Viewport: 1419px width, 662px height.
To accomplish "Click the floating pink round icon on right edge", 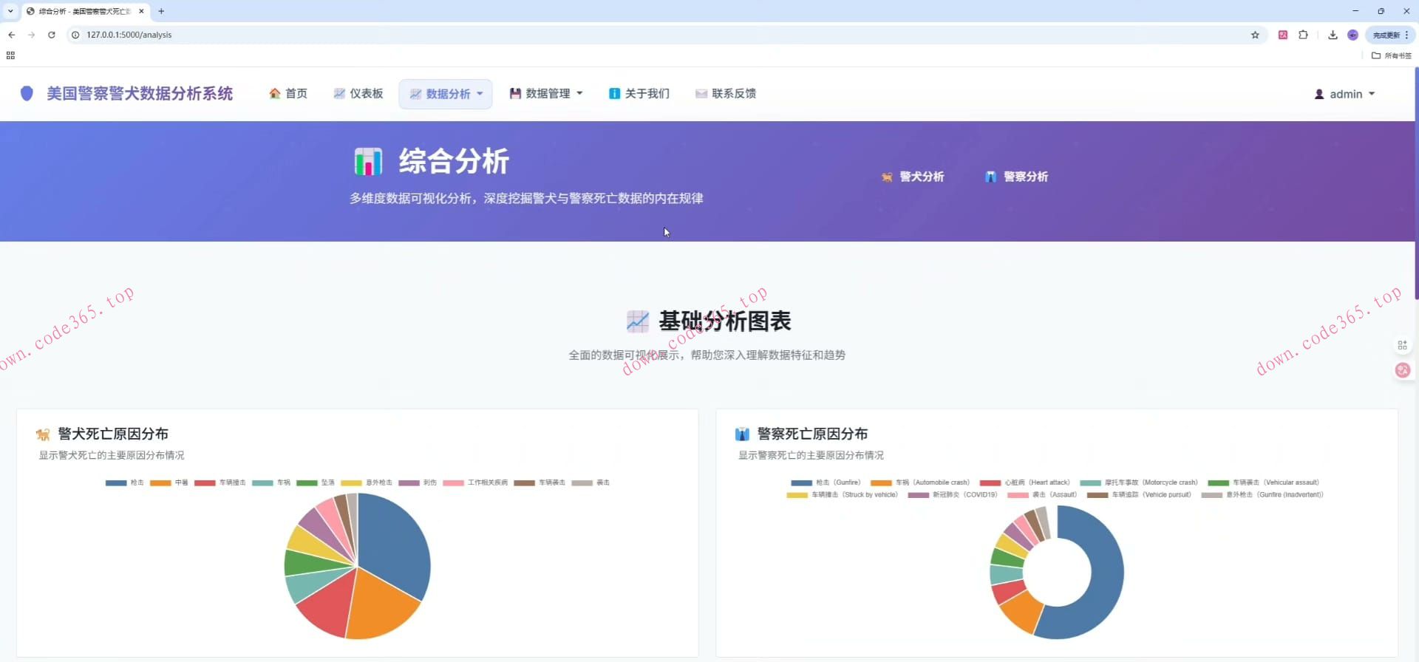I will coord(1402,370).
